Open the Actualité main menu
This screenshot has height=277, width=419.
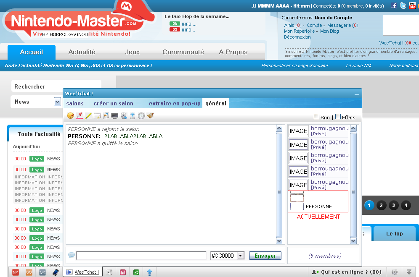point(82,52)
